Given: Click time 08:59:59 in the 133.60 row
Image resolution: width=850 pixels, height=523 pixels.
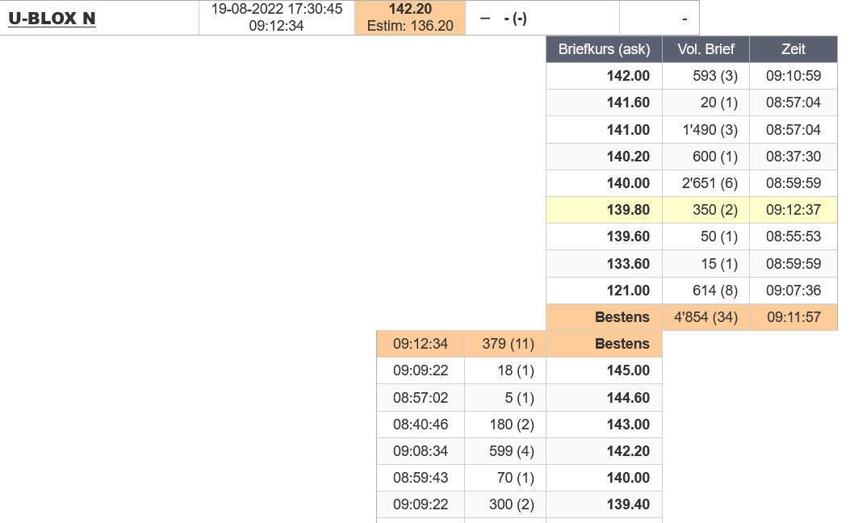Looking at the screenshot, I should click(x=793, y=264).
